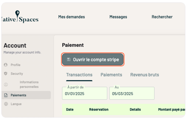Click the Informations personnelles person icon
The width and height of the screenshot is (188, 120).
click(6, 85)
